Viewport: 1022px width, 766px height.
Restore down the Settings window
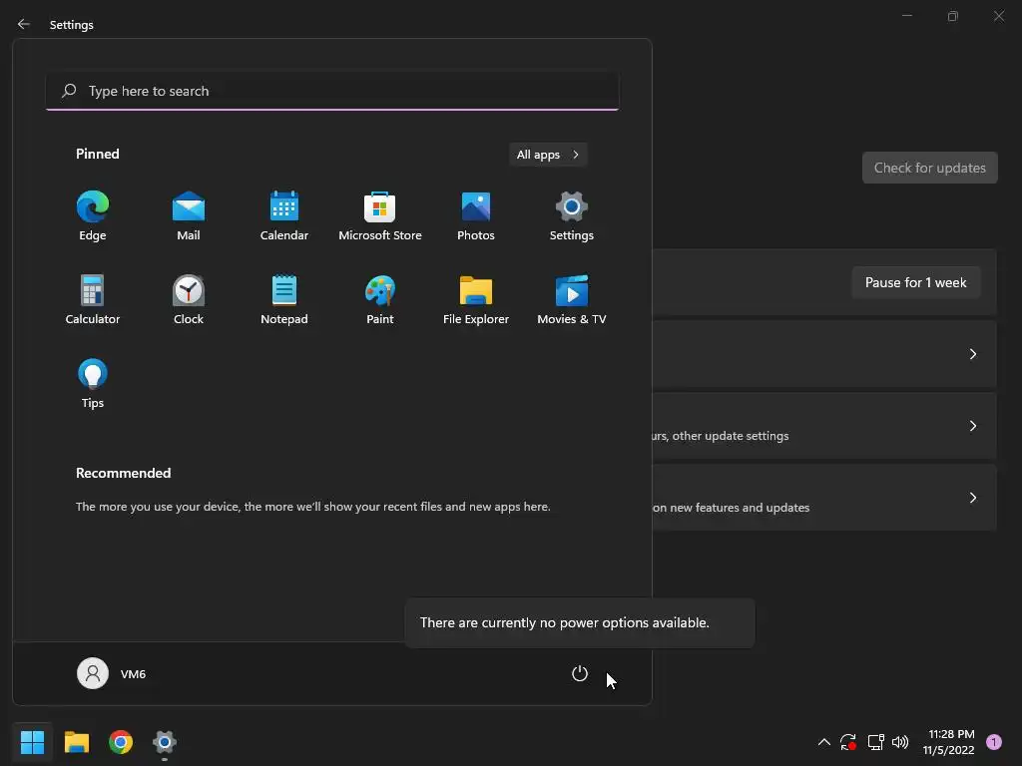953,16
